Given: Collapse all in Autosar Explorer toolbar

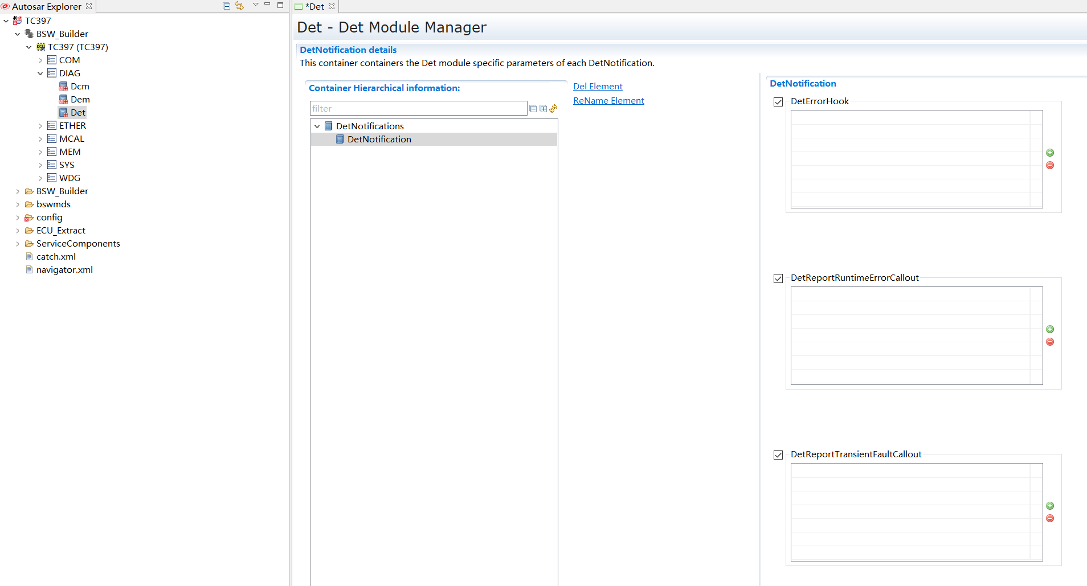Looking at the screenshot, I should click(226, 6).
